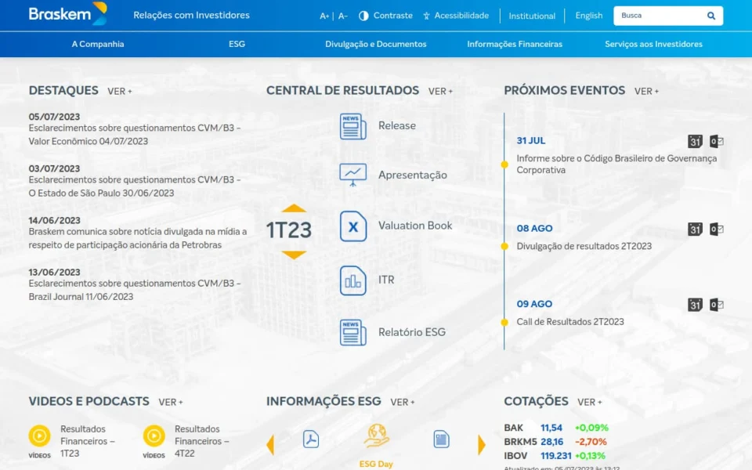752x470 pixels.
Task: Click the Braskem logo
Action: [67, 13]
